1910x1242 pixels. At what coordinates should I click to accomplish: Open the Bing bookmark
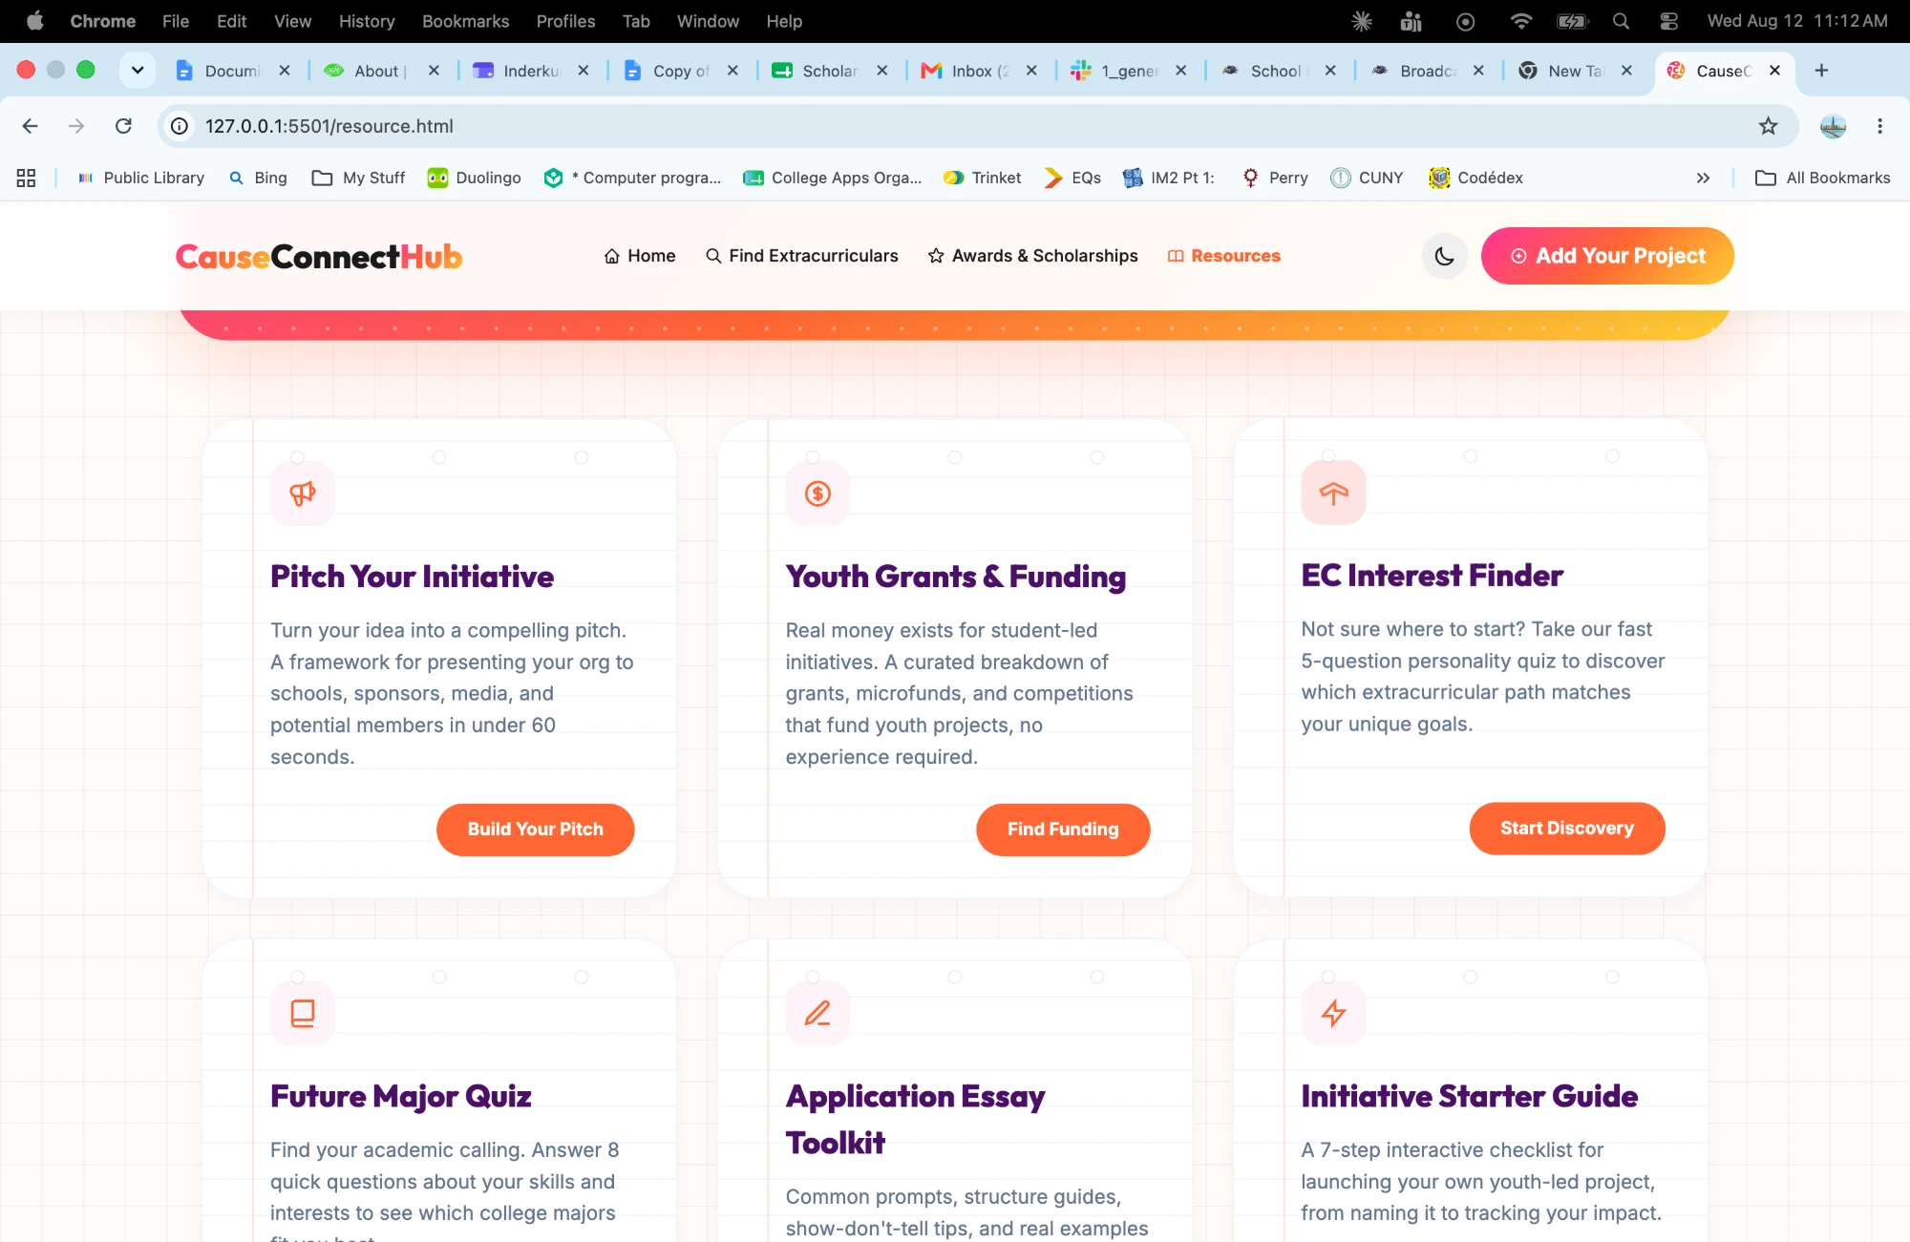coord(258,178)
